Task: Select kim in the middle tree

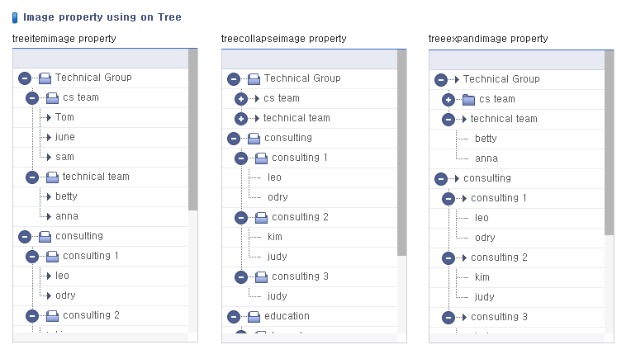Action: pyautogui.click(x=275, y=237)
